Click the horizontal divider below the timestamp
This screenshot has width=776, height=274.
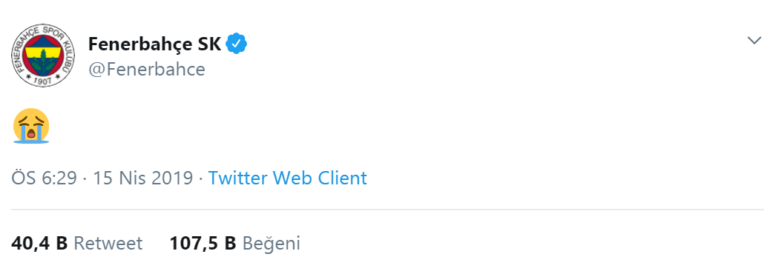coord(387,210)
